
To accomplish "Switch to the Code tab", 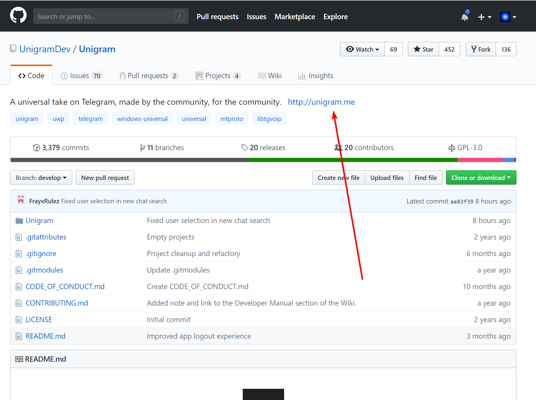I will pyautogui.click(x=31, y=76).
